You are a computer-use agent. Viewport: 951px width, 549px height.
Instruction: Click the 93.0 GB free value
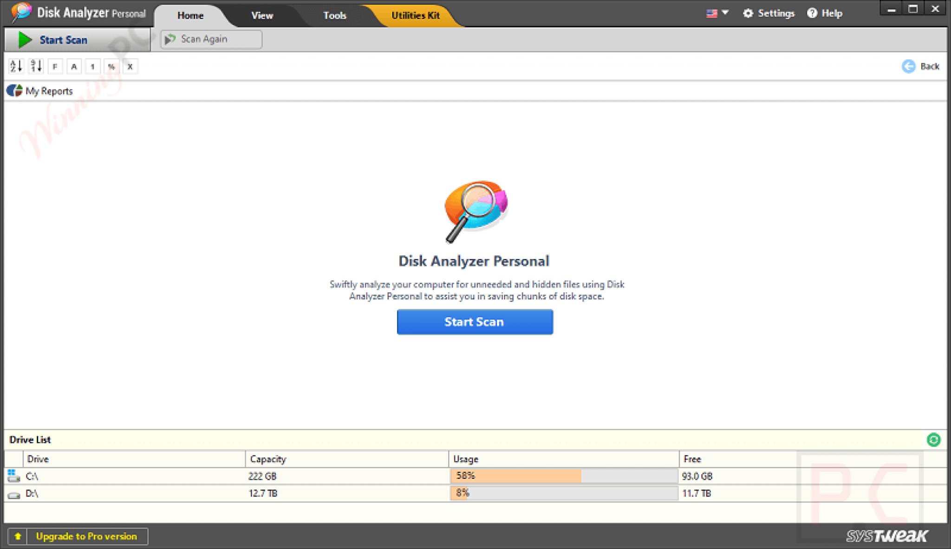pyautogui.click(x=697, y=476)
